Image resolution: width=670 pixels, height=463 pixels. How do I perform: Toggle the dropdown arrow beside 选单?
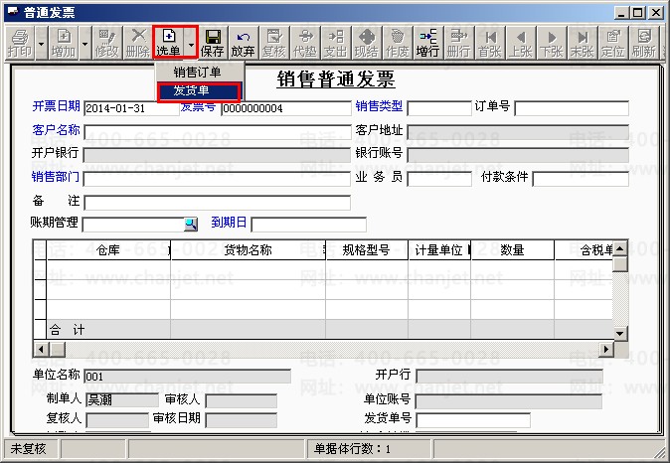[191, 43]
